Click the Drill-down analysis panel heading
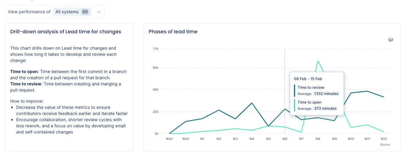This screenshot has width=407, height=156. click(66, 32)
